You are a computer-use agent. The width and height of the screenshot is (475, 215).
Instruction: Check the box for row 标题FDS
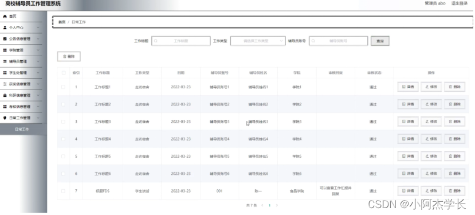click(x=63, y=191)
